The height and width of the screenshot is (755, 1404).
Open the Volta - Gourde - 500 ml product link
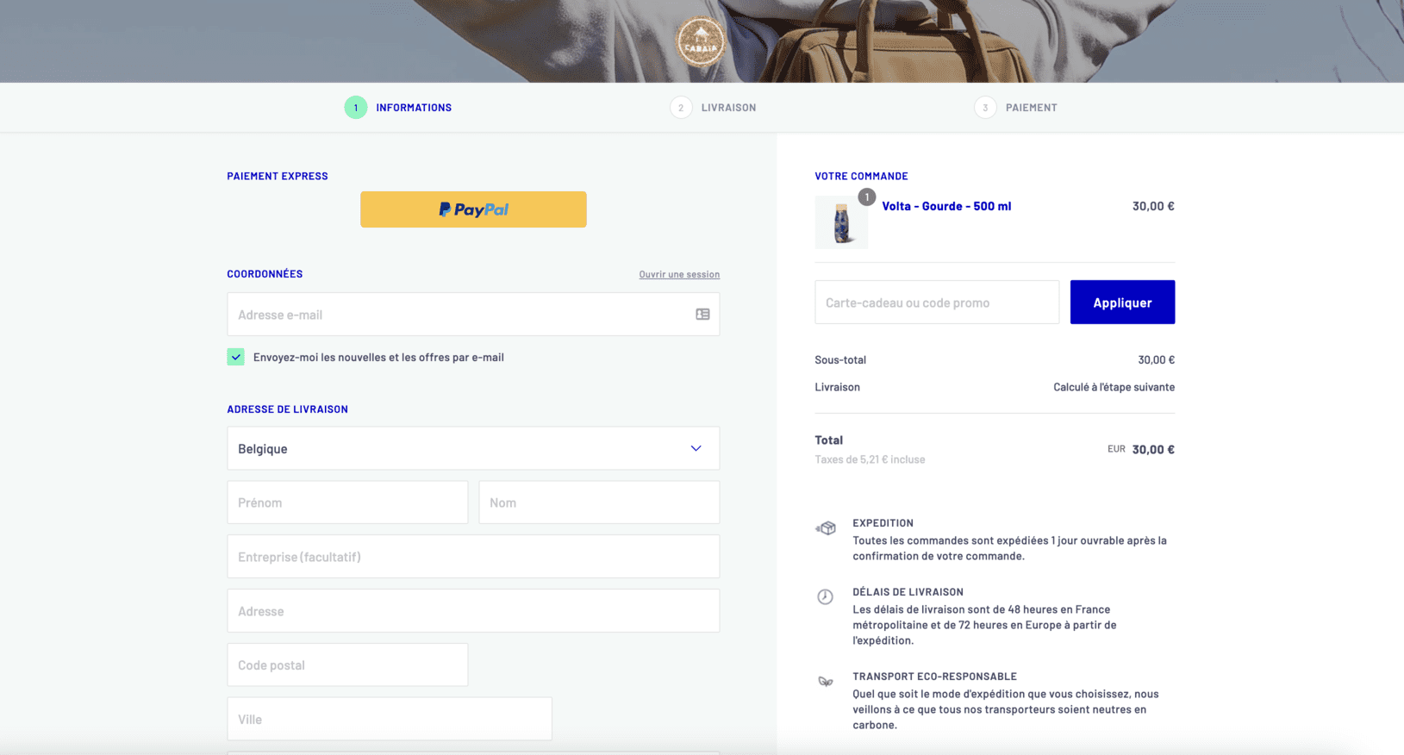point(946,206)
